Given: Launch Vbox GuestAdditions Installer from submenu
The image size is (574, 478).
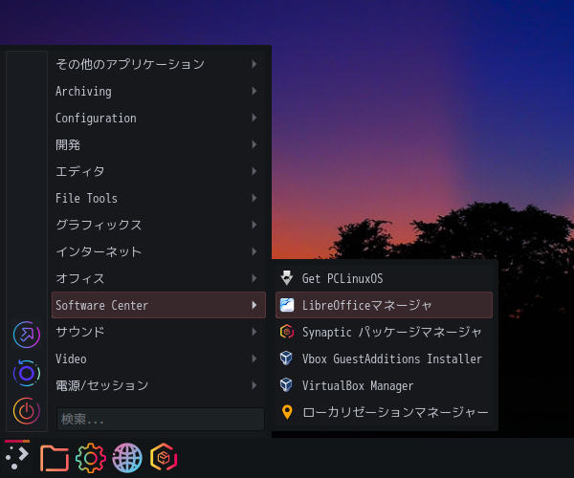Looking at the screenshot, I should (384, 358).
